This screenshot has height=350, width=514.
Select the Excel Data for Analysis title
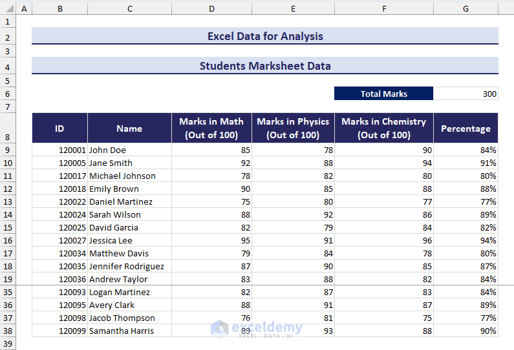coord(265,36)
